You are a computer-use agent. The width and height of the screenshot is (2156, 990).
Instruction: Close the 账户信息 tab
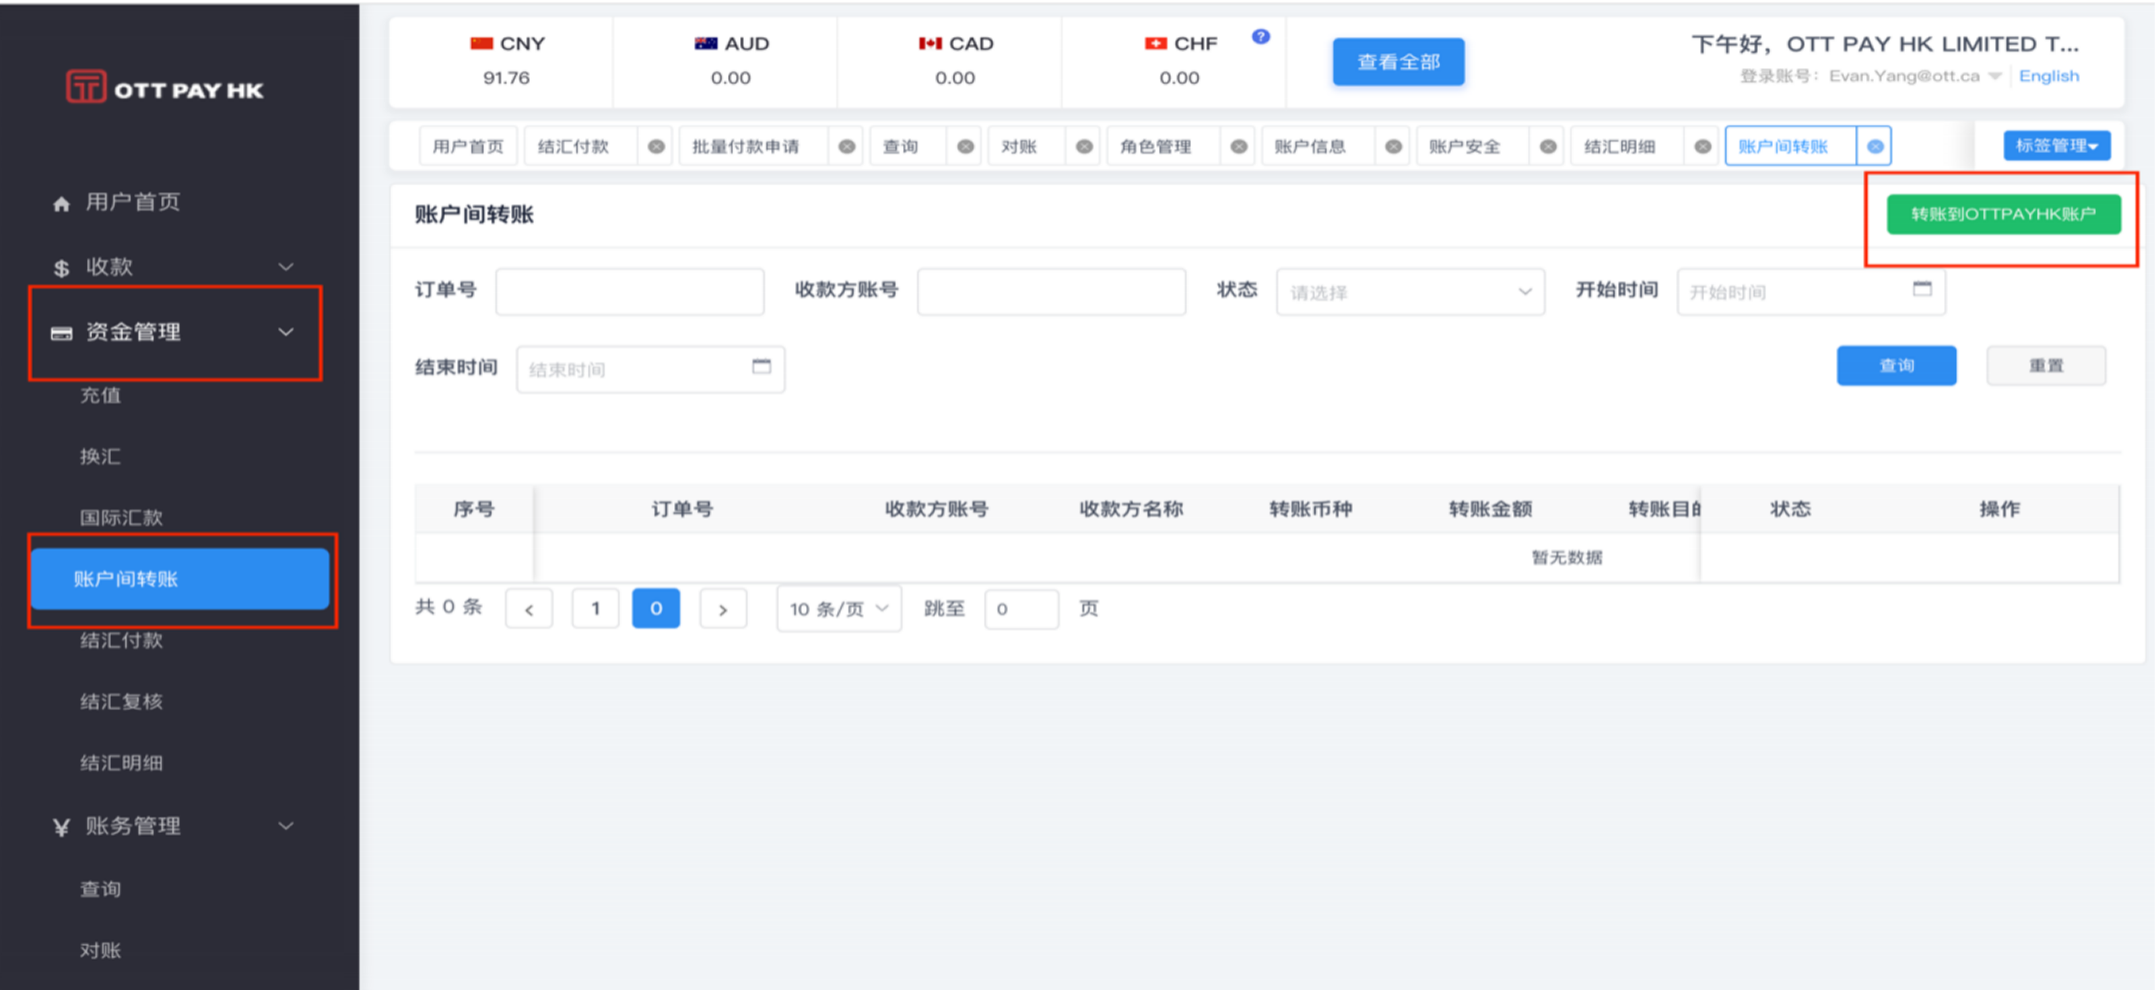point(1394,146)
